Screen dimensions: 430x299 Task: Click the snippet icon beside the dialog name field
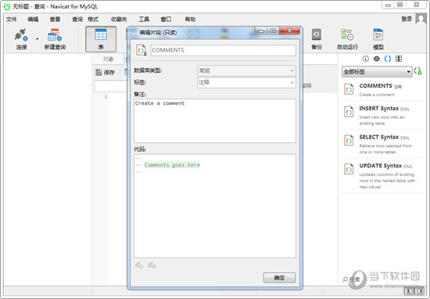(x=142, y=50)
